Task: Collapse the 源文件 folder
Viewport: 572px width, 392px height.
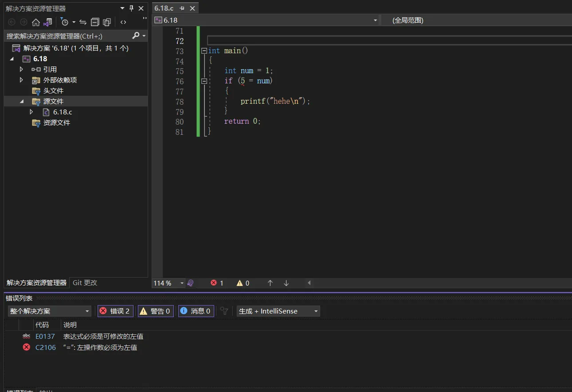Action: coord(21,102)
